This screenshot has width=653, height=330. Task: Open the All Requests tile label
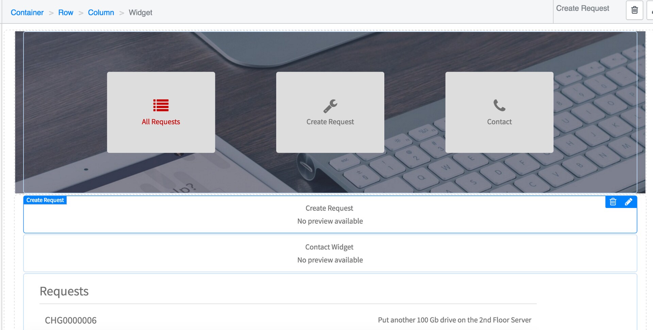[161, 122]
